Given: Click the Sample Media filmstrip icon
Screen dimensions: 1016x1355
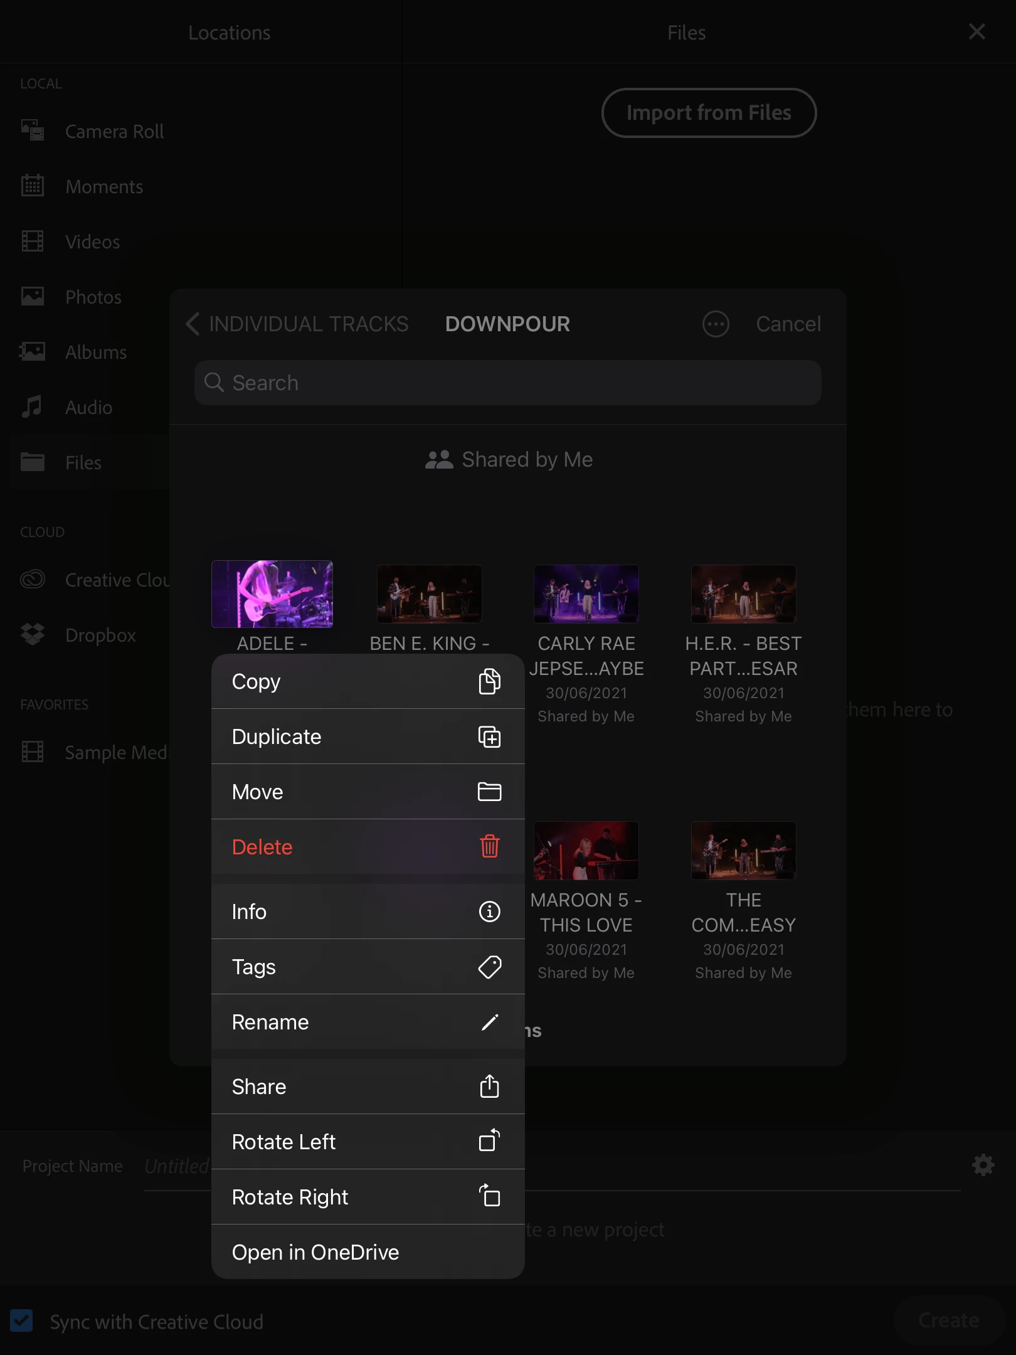Looking at the screenshot, I should [33, 752].
